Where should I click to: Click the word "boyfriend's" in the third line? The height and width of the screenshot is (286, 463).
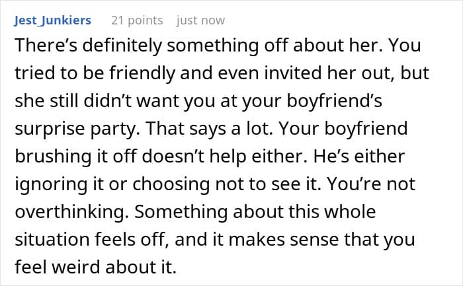tap(335, 101)
